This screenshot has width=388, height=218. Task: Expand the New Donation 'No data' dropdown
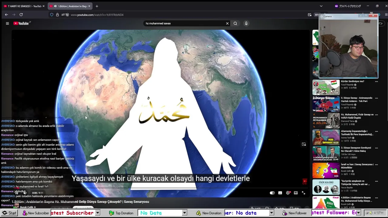coord(272,213)
